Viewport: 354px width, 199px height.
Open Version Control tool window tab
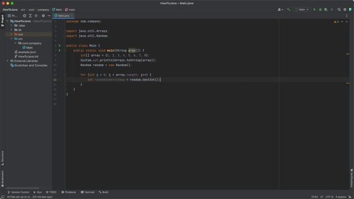coord(18,192)
